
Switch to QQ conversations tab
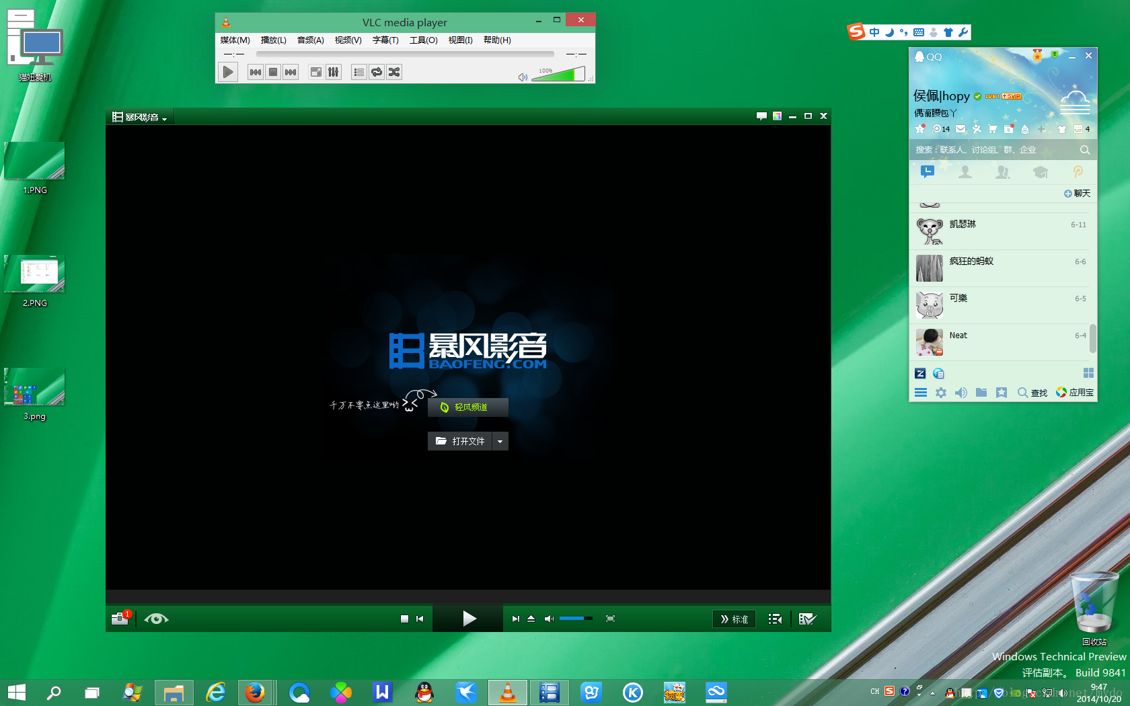(928, 172)
